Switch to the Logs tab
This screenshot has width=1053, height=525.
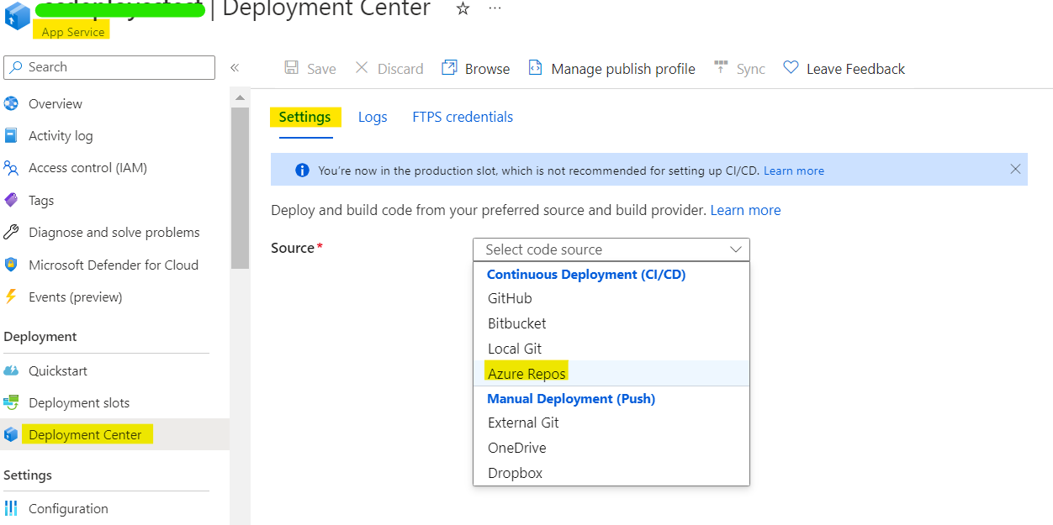373,116
